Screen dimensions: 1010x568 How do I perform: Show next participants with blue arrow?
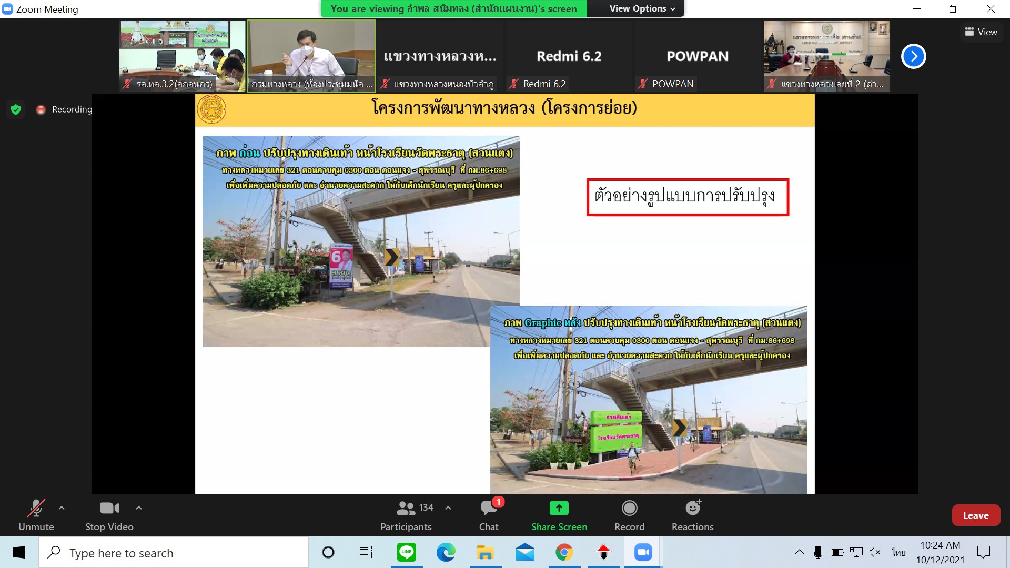pyautogui.click(x=913, y=56)
